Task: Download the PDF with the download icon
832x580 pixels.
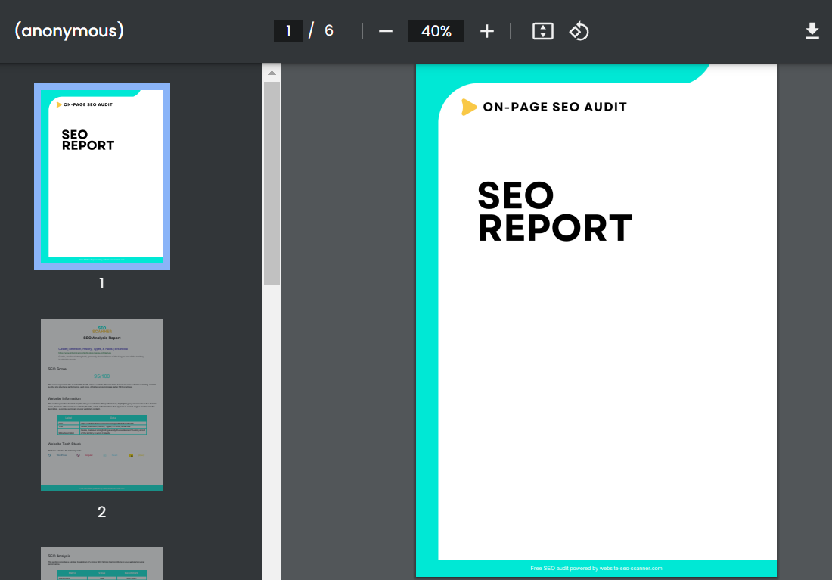Action: (812, 31)
